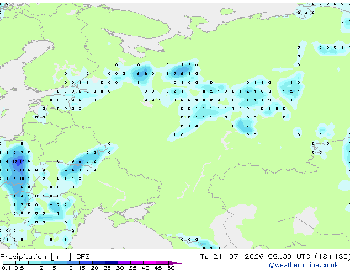Click the map value '17' in the dark blue cell
This screenshot has height=270, width=350.
point(22,161)
